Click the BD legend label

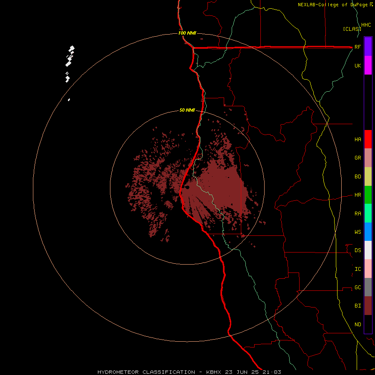point(358,177)
